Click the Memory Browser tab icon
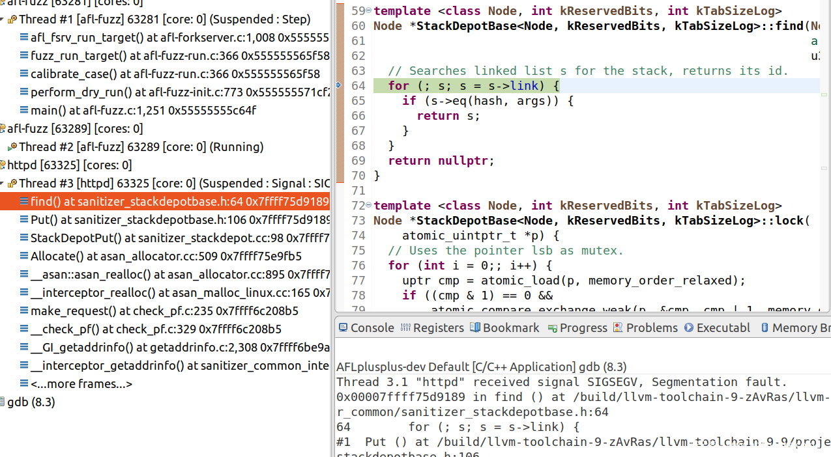Viewport: 831px width, 457px height. click(765, 327)
